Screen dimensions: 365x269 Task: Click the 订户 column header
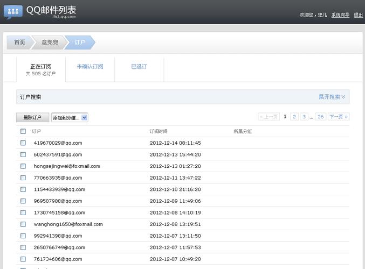tap(36, 131)
